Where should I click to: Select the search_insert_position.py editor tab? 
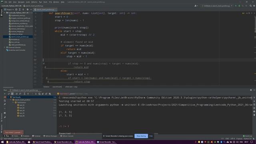tap(45, 10)
